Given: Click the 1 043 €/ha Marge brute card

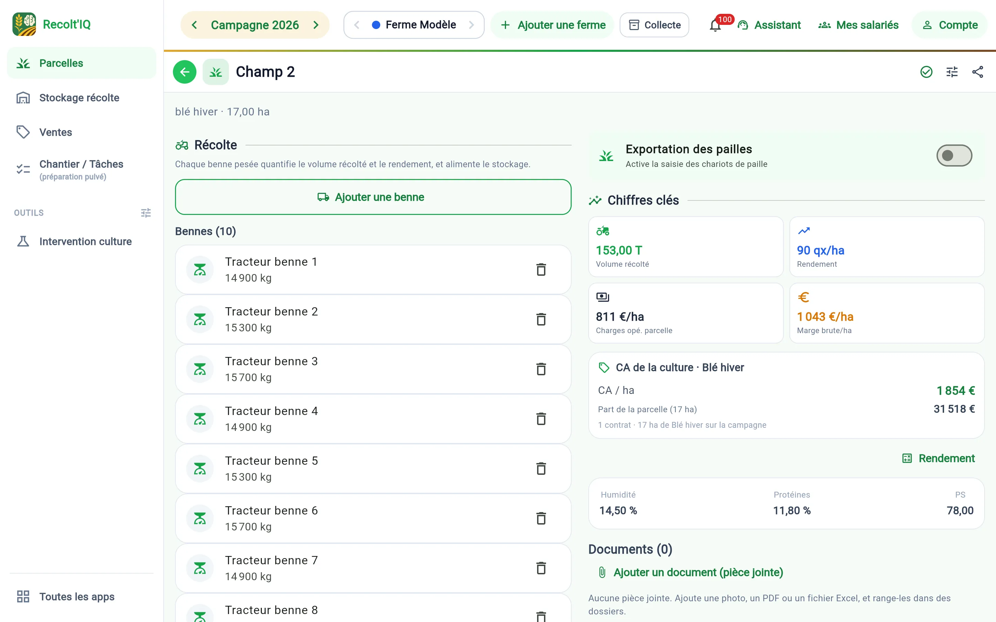Looking at the screenshot, I should 887,313.
